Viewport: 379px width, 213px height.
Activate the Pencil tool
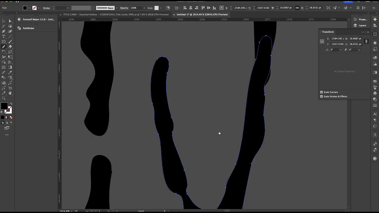pos(4,47)
